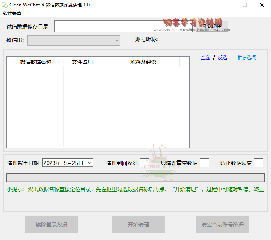Click the 推荐选项 link
The width and height of the screenshot is (271, 240).
(x=247, y=57)
